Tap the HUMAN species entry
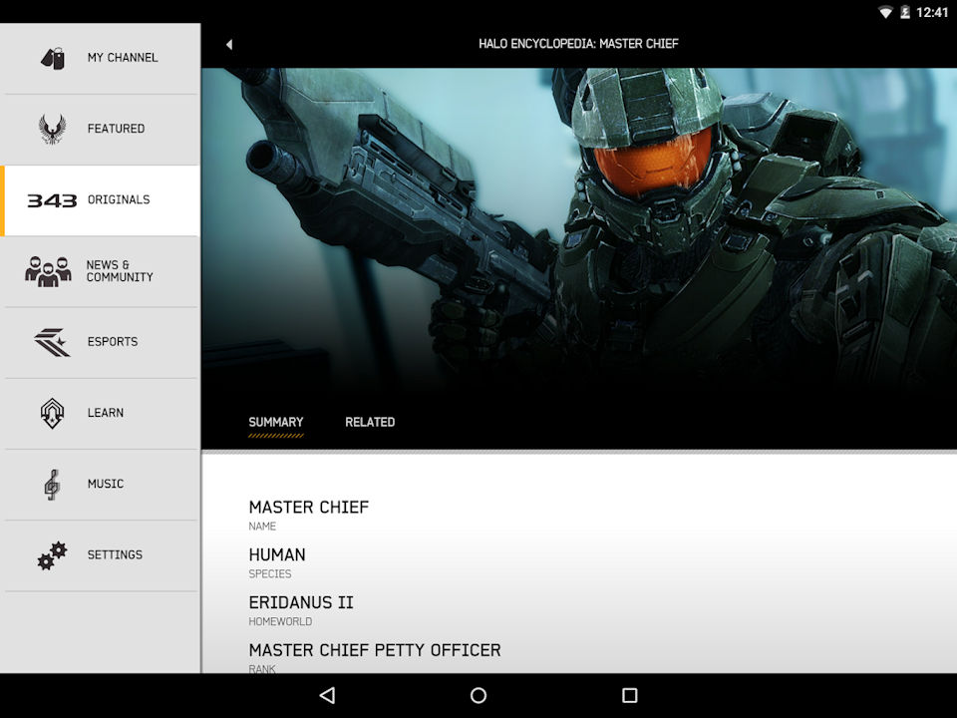This screenshot has height=718, width=957. [277, 555]
